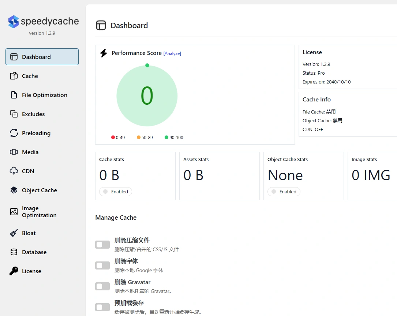
Task: Select the Media sidebar icon
Action: (x=13, y=152)
